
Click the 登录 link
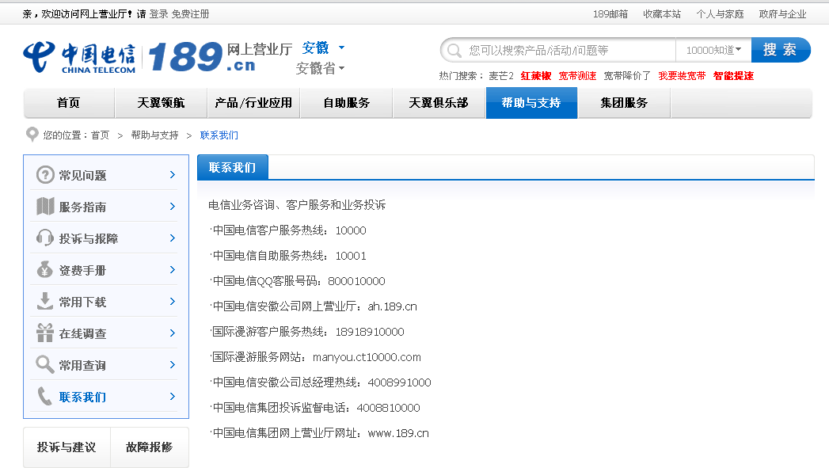(158, 14)
